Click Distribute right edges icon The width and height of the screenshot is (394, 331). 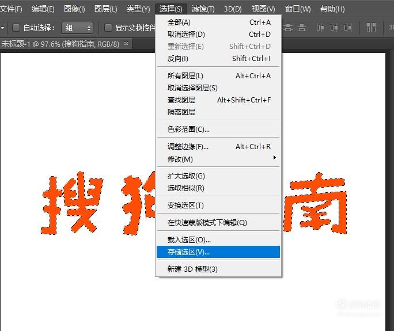(x=348, y=28)
